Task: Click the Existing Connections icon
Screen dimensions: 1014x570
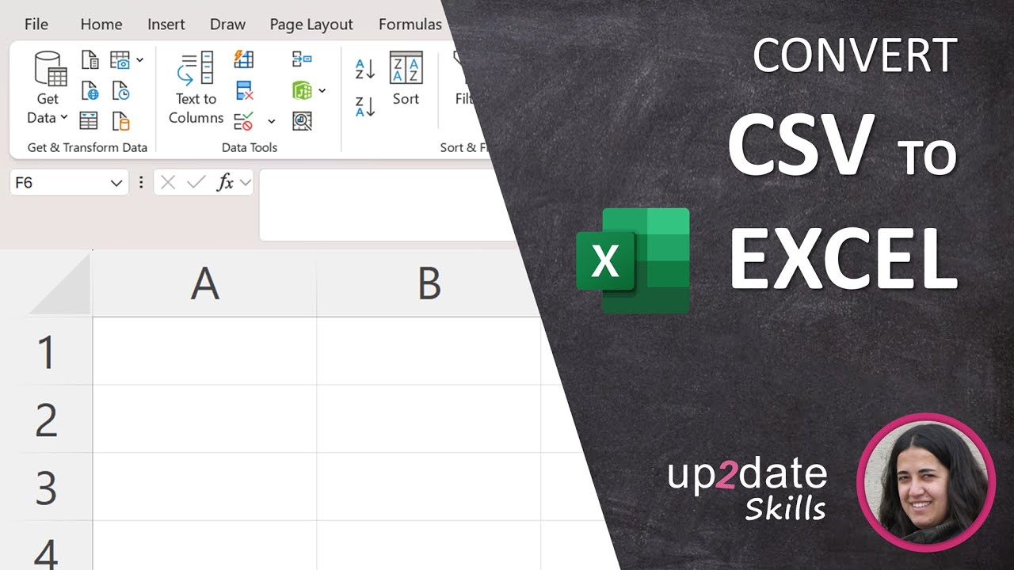Action: tap(120, 120)
